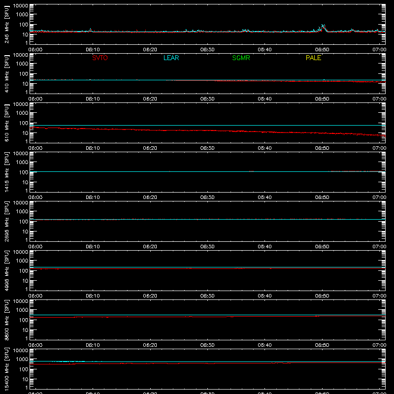Click the 06:30 time label below the 245 MHz plot
This screenshot has height=394, width=394.
point(207,50)
